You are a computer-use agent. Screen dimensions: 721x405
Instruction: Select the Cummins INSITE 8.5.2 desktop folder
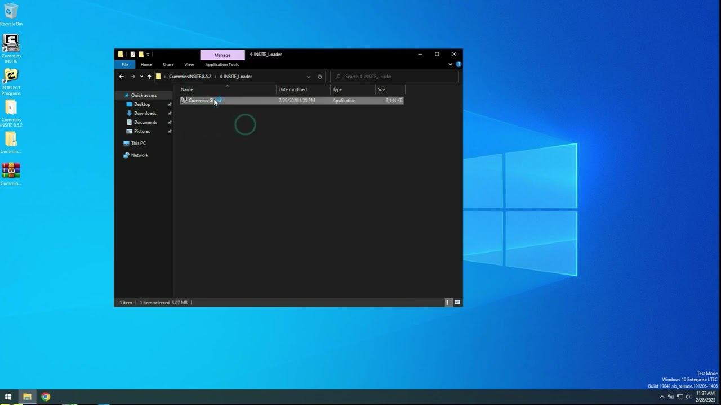[x=11, y=114]
